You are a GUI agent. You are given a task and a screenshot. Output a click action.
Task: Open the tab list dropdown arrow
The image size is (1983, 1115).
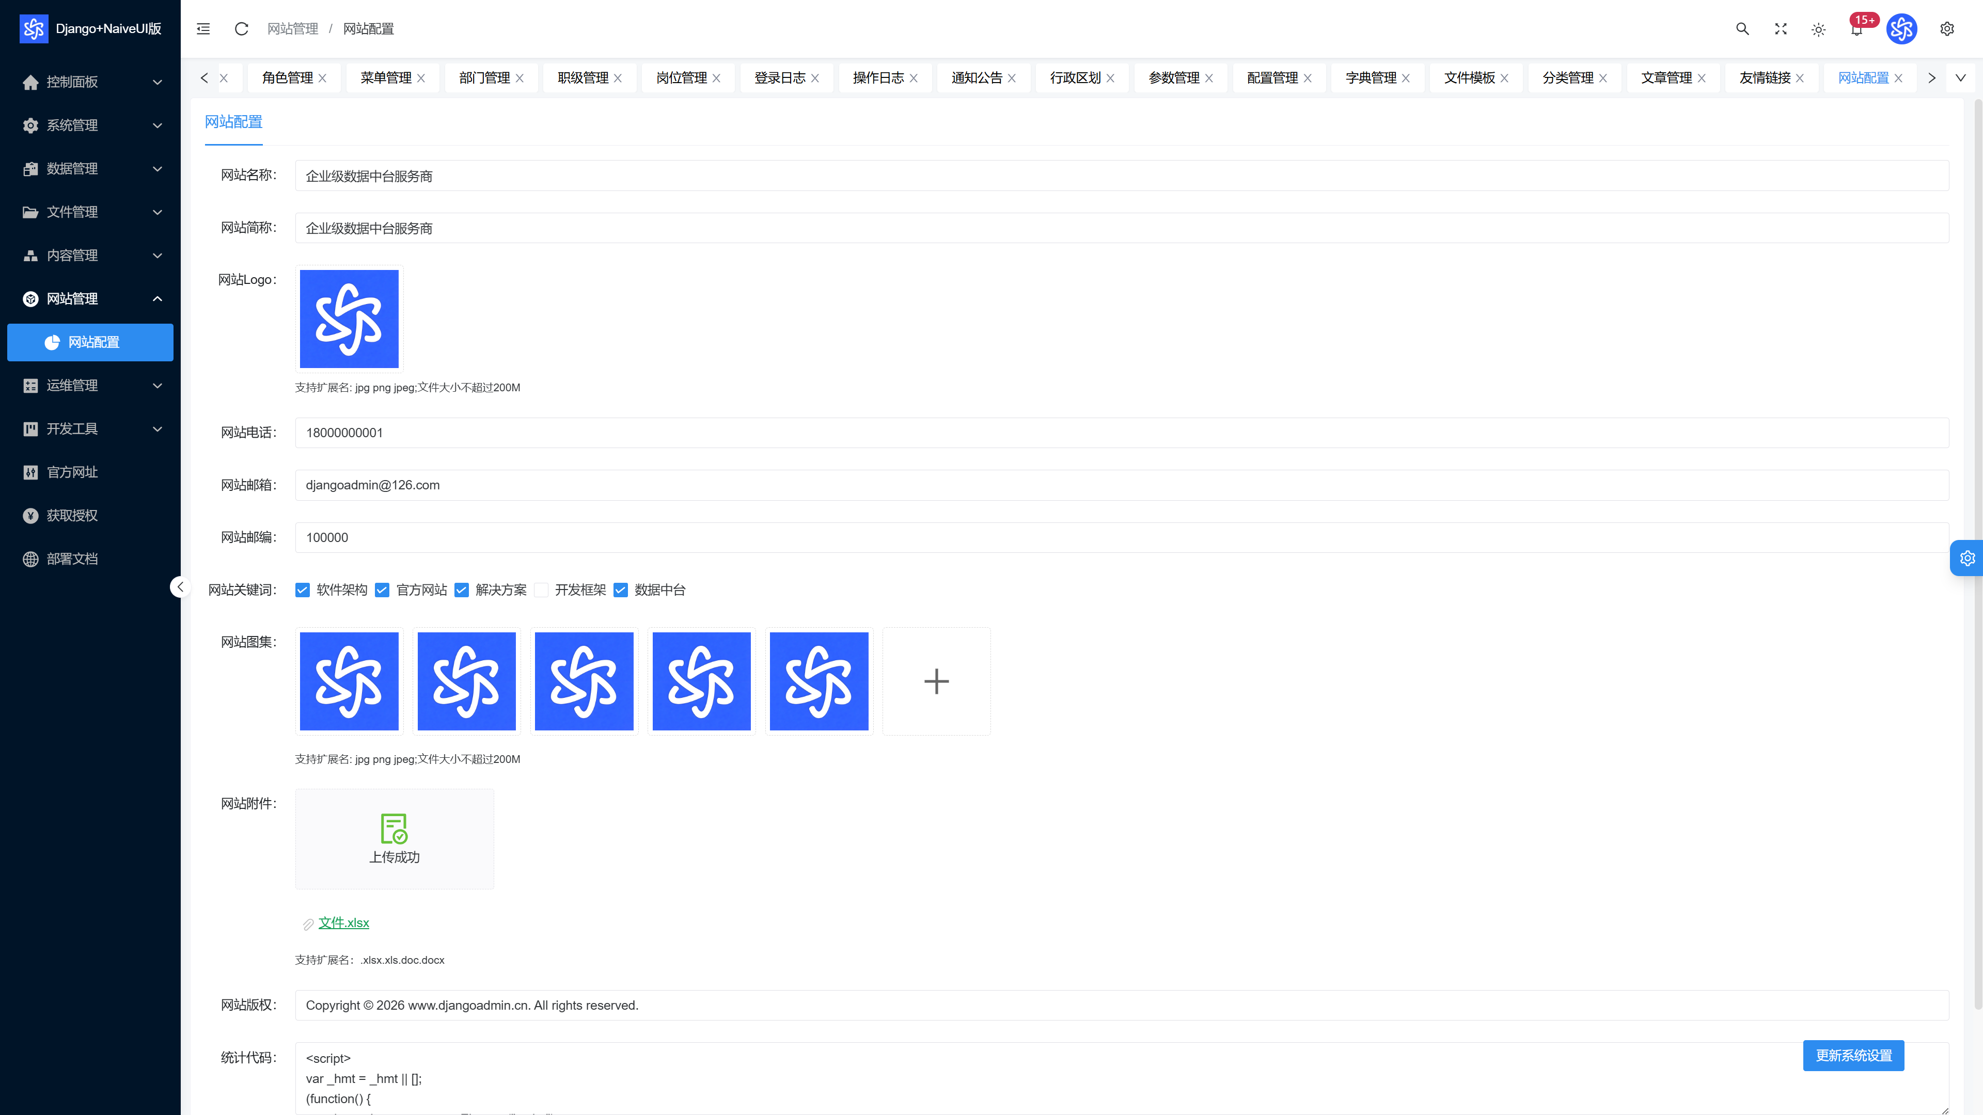coord(1961,78)
